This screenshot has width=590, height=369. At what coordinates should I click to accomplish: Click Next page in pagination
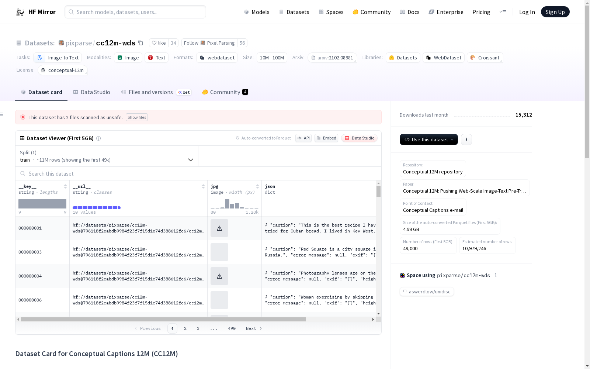coord(254,328)
